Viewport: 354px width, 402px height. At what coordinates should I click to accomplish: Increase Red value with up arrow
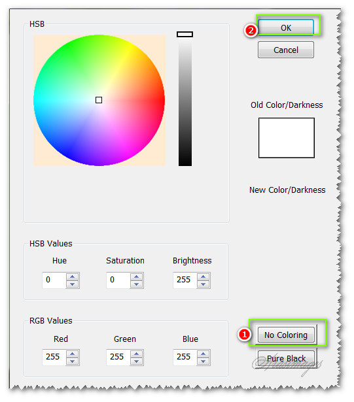(x=73, y=354)
